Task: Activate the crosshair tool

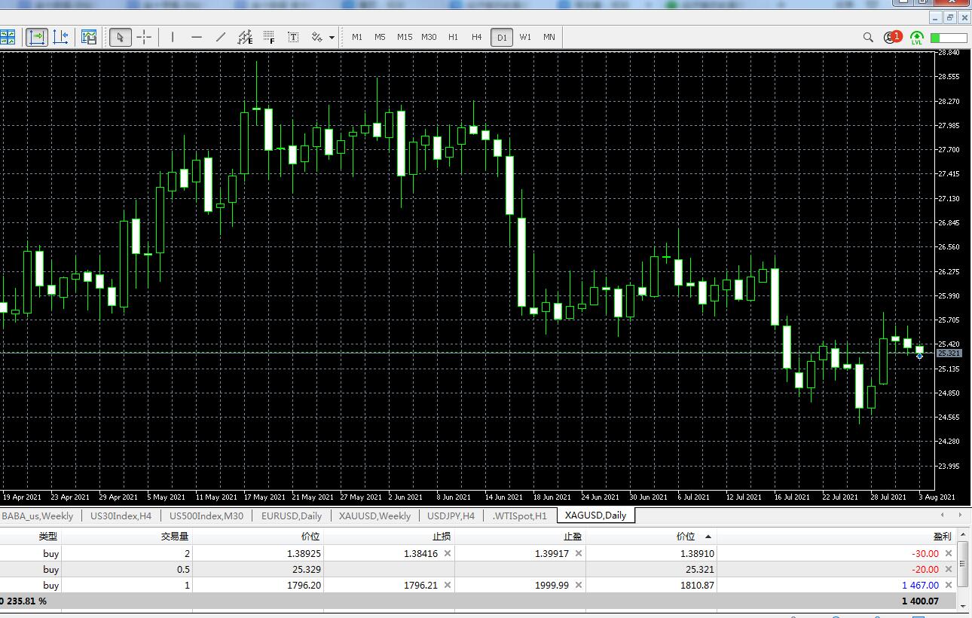Action: point(144,37)
